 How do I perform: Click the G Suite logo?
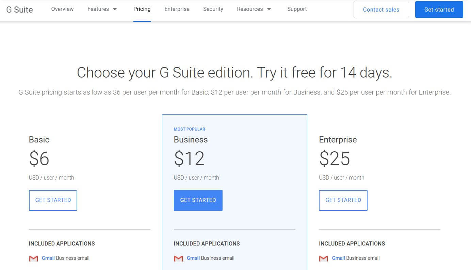click(x=19, y=10)
